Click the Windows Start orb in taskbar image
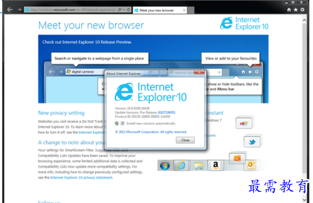Viewport: 313px width, 203px height. (164, 165)
